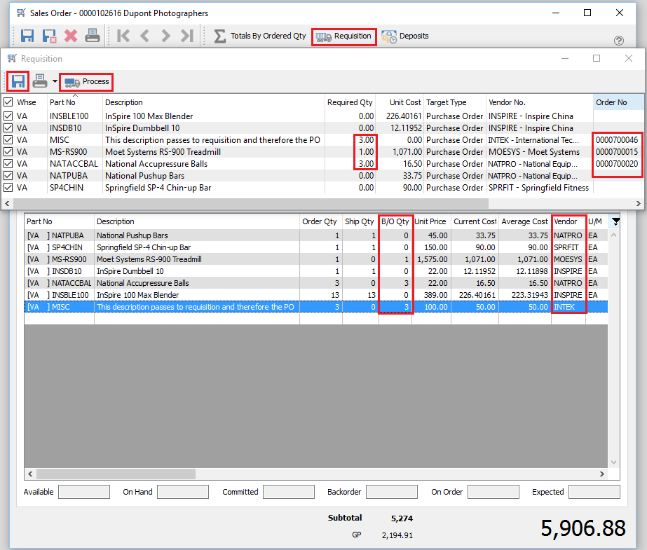Jump to the first record
The image size is (647, 550).
(x=123, y=36)
